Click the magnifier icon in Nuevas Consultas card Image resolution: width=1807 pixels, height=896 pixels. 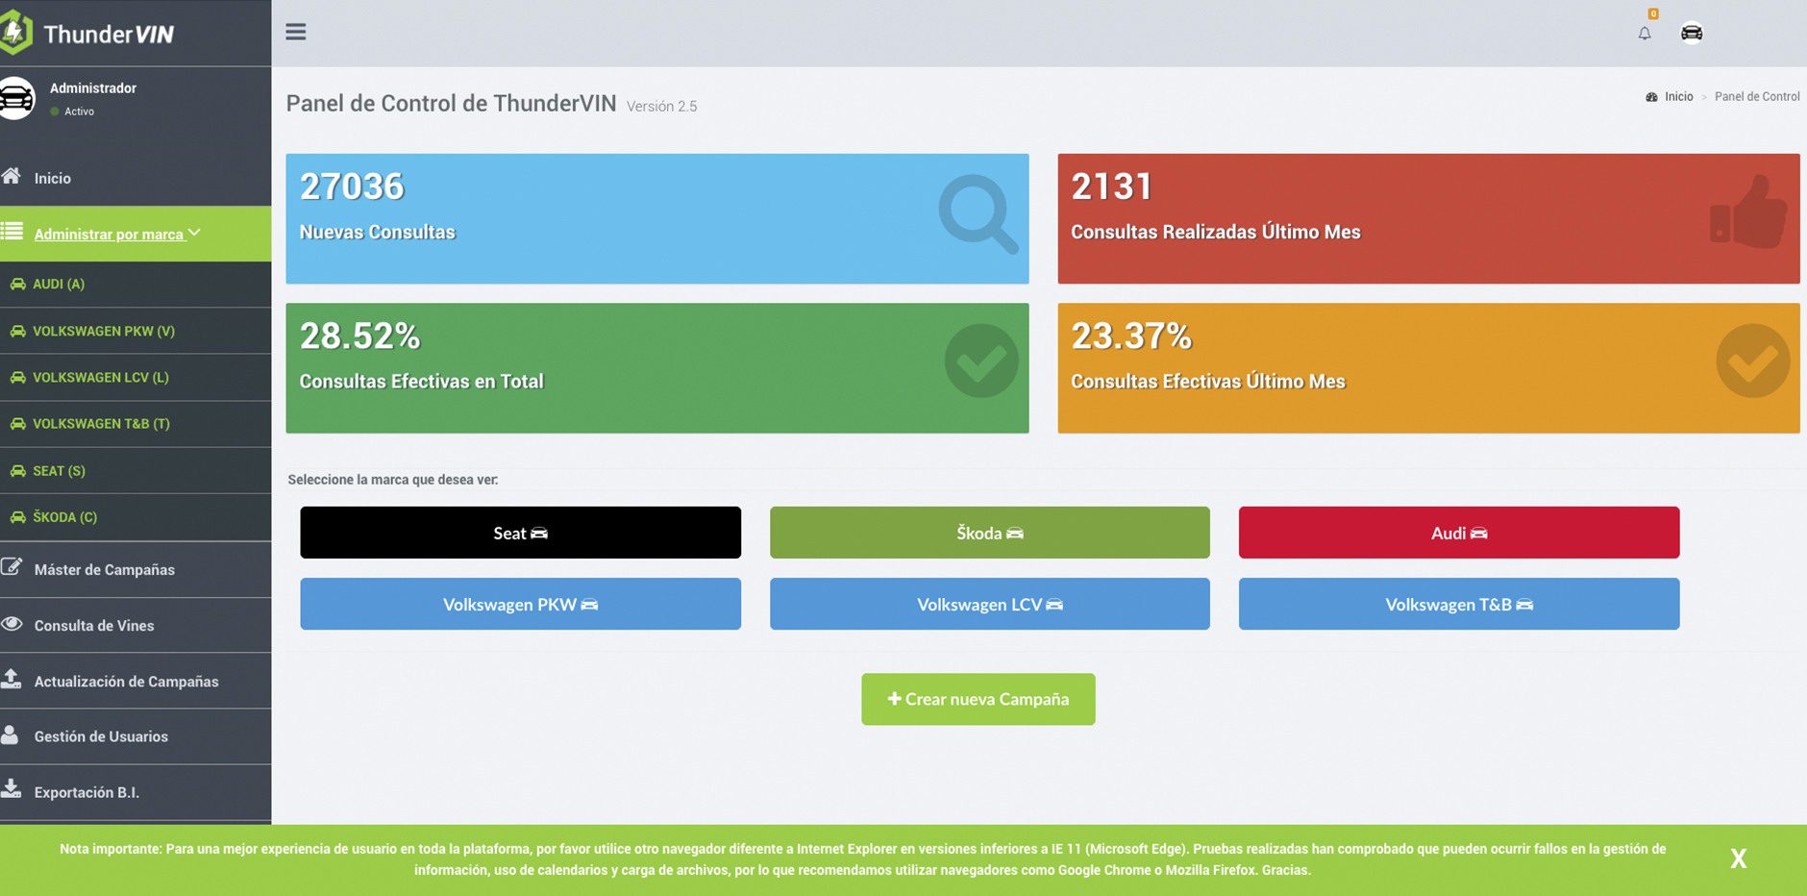(978, 213)
